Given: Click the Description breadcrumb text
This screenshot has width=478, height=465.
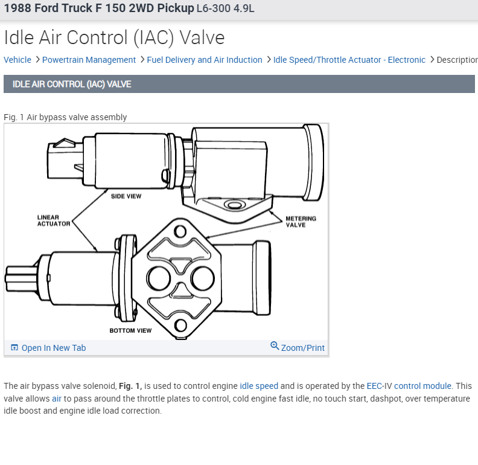Looking at the screenshot, I should click(457, 60).
